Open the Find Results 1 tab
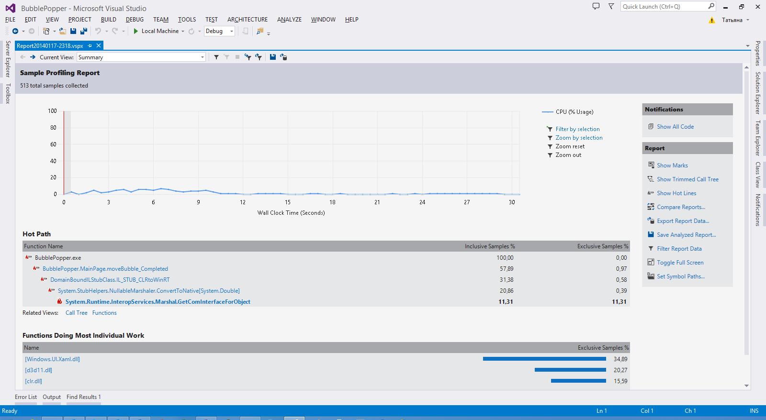 (x=84, y=397)
